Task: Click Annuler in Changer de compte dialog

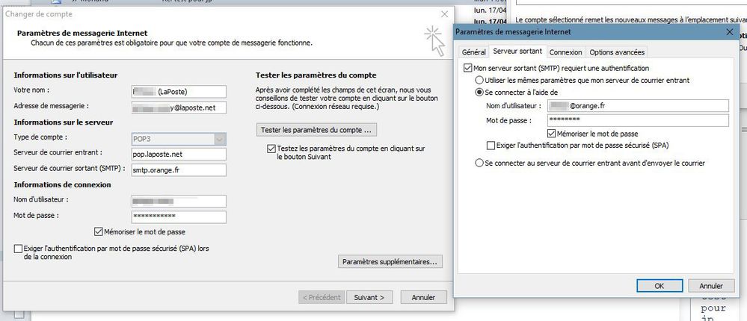Action: tap(423, 297)
